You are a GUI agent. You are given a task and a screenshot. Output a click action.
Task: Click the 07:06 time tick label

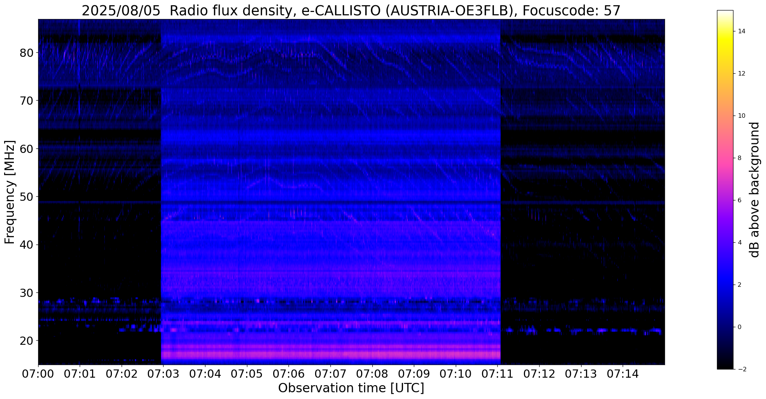click(x=289, y=374)
